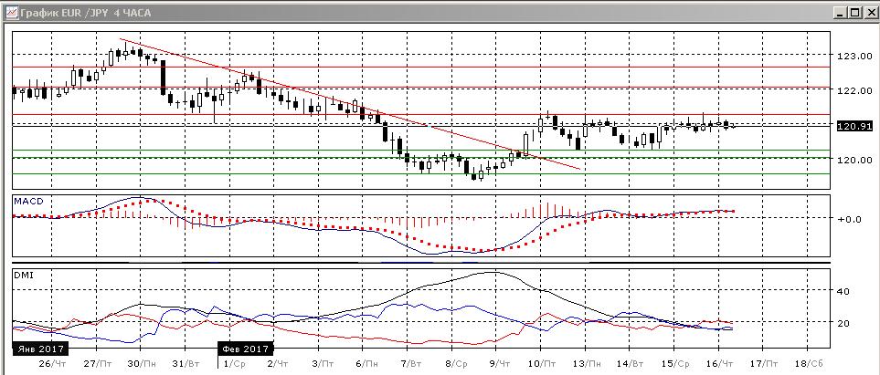Click the date label 1/Ср
The height and width of the screenshot is (375, 880).
click(234, 363)
